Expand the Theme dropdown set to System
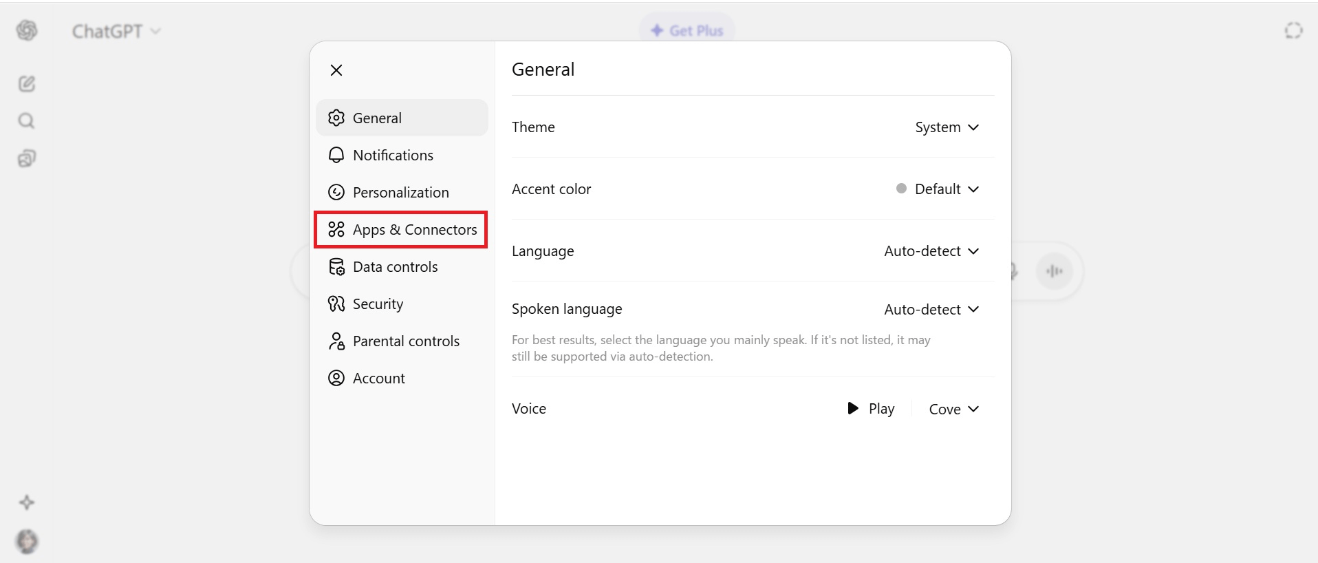 click(x=947, y=127)
